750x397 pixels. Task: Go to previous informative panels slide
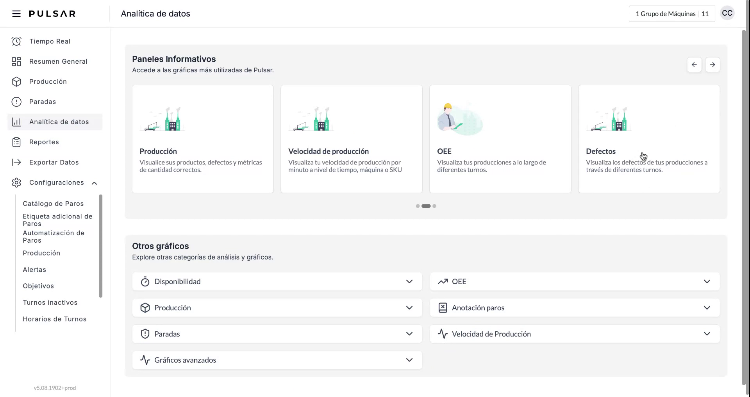pyautogui.click(x=694, y=65)
